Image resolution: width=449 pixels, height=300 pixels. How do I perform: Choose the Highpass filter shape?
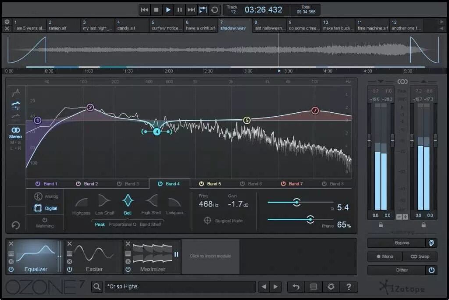tap(81, 205)
